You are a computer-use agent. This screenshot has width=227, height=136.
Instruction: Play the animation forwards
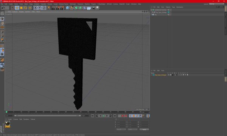[104, 116]
